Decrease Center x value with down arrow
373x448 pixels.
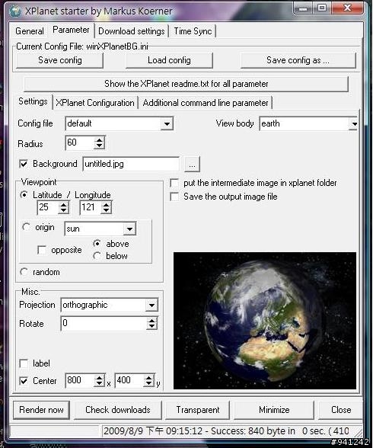tap(99, 384)
